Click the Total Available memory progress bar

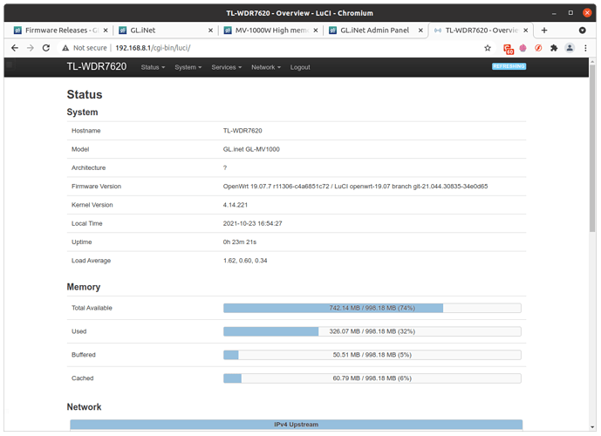(372, 308)
